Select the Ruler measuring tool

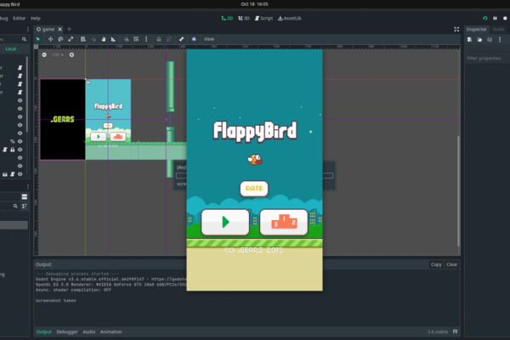[113, 39]
